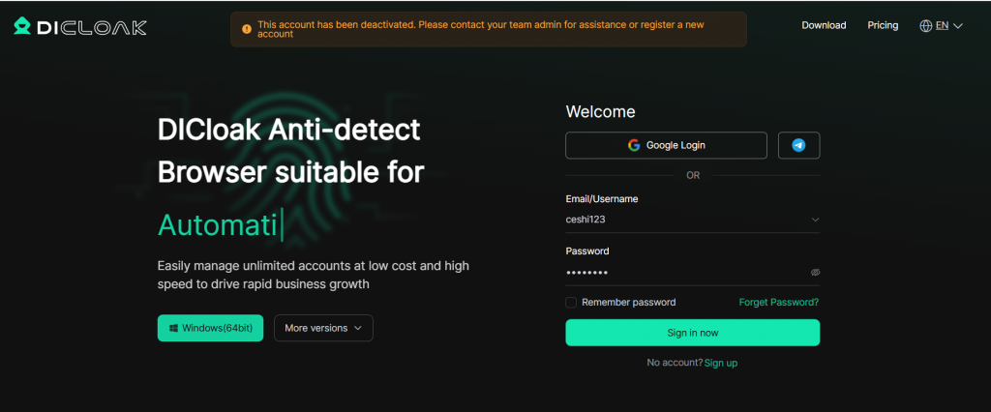The image size is (991, 412).
Task: Click the Windows logo on download button
Action: tap(173, 328)
